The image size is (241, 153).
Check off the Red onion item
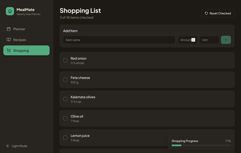[65, 60]
